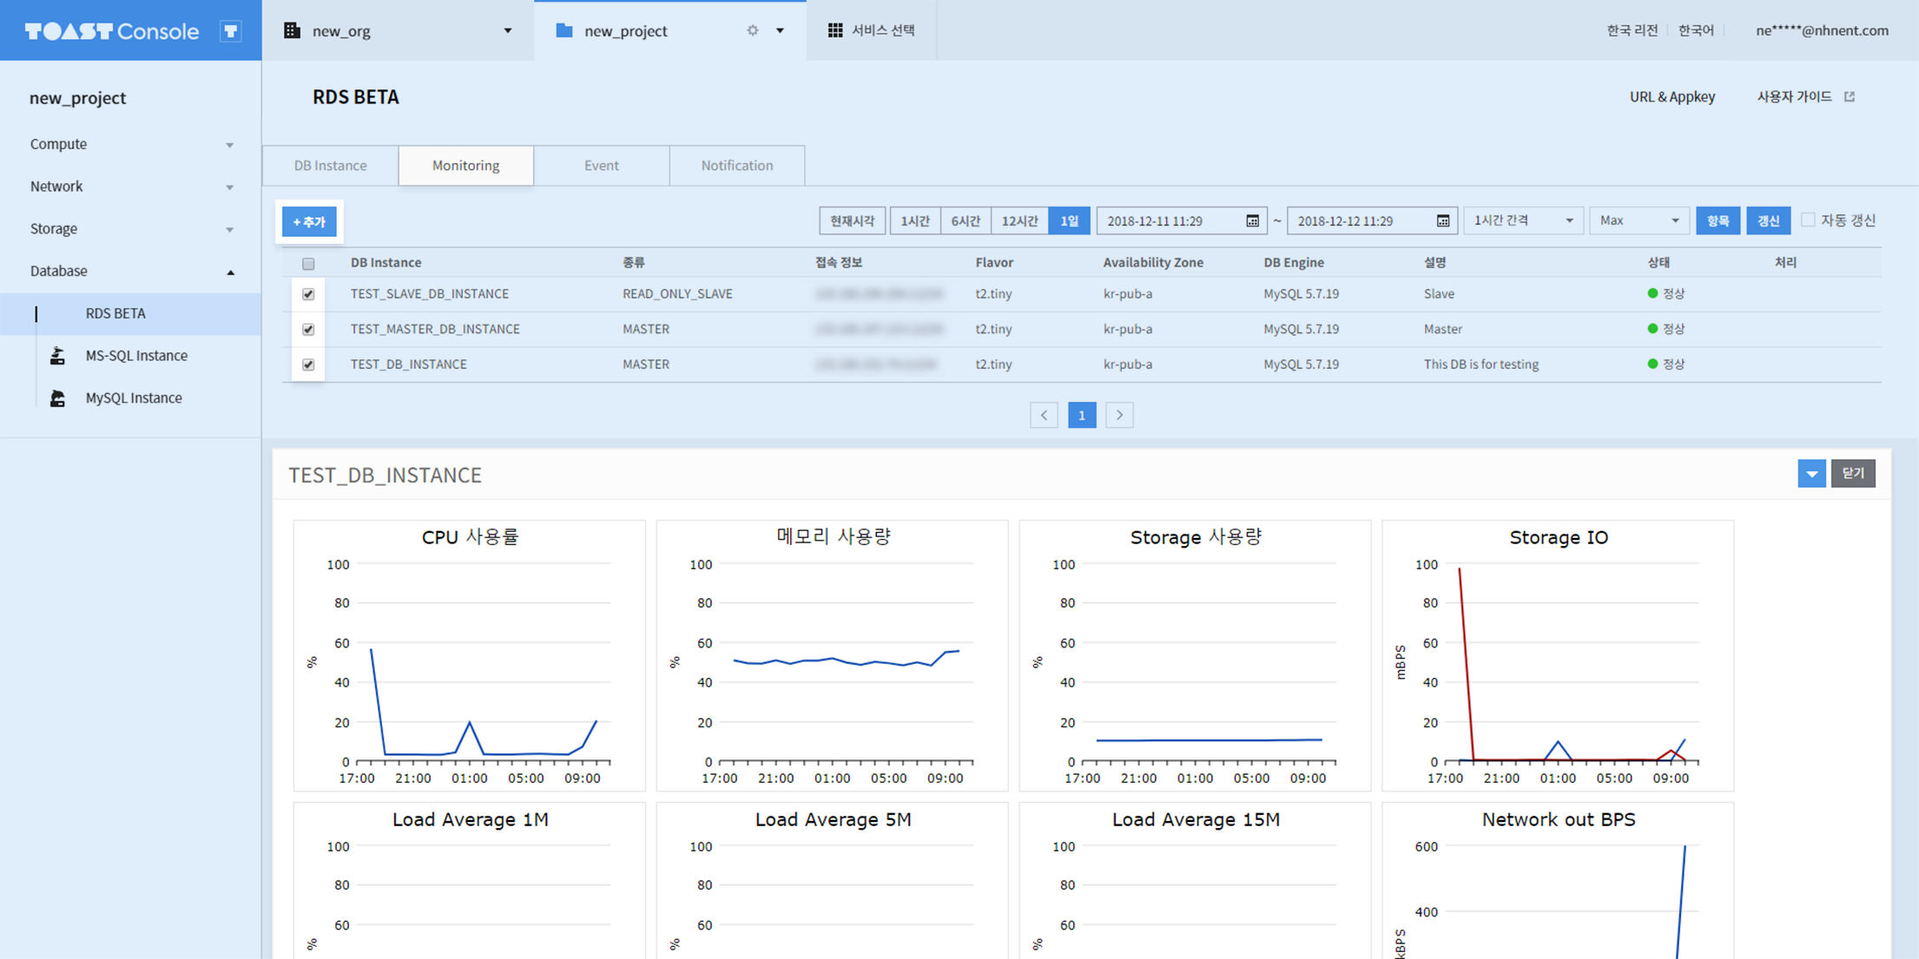Click the service selection grid icon

coord(835,30)
